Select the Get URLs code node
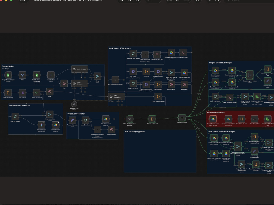274x205 pixels. click(x=146, y=71)
